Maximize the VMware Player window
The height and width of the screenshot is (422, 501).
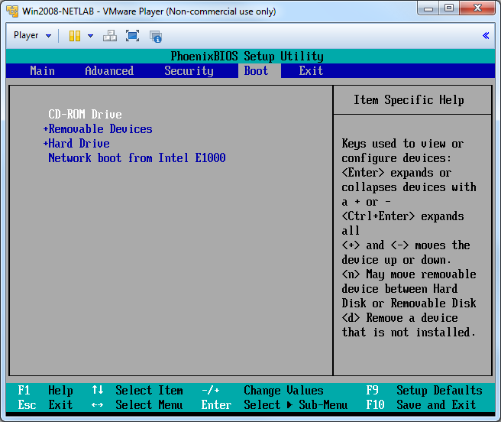[x=449, y=8]
